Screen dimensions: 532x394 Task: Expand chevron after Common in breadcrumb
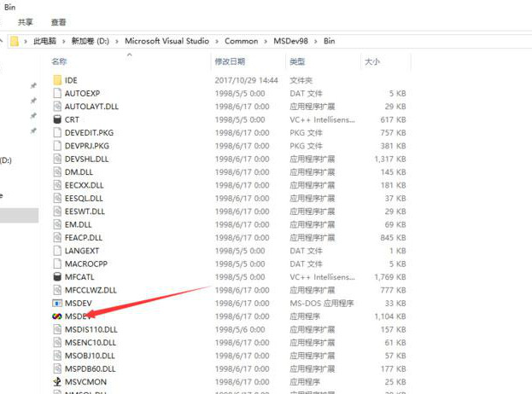tap(266, 42)
